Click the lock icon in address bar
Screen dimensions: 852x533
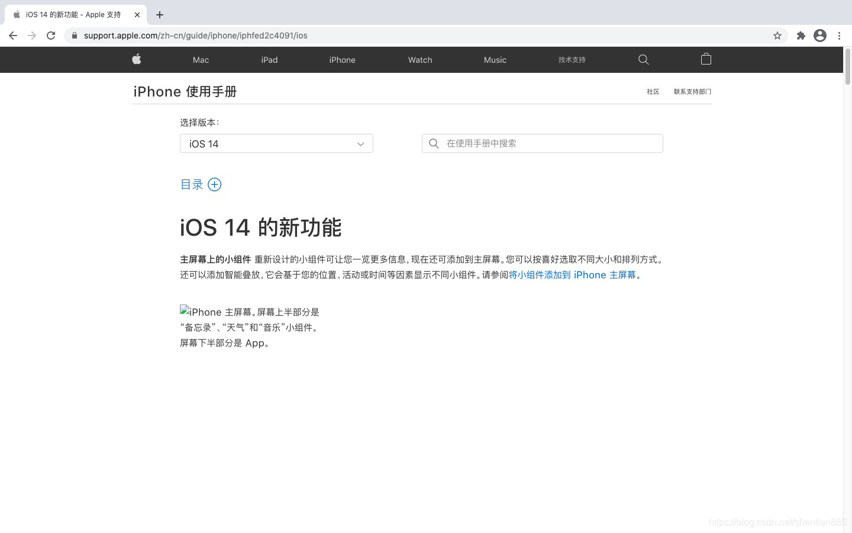(x=75, y=36)
